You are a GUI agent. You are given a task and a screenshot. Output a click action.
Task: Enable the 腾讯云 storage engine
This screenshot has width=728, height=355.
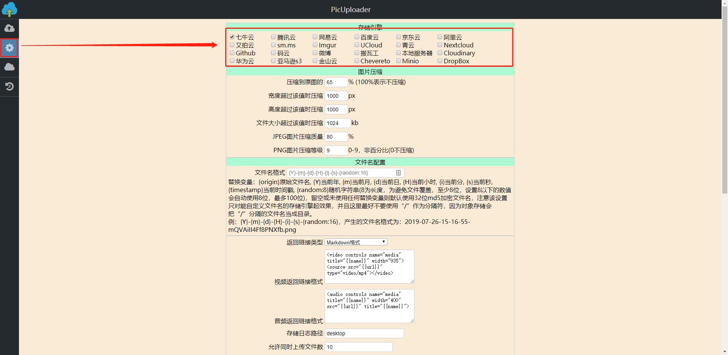[x=273, y=37]
